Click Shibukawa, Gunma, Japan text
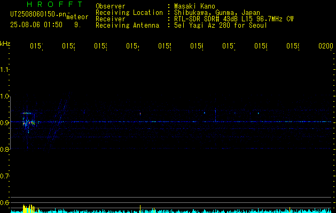Viewport: 336px width, 213px height. 217,13
